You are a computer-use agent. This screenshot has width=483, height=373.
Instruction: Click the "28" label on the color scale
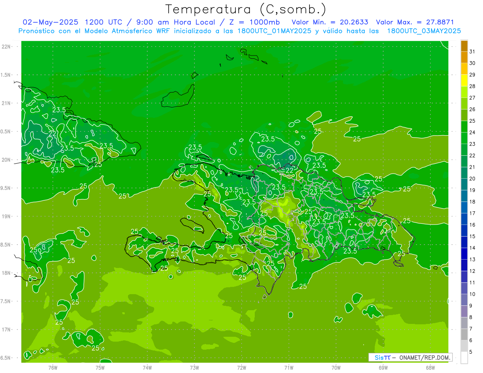pyautogui.click(x=473, y=86)
